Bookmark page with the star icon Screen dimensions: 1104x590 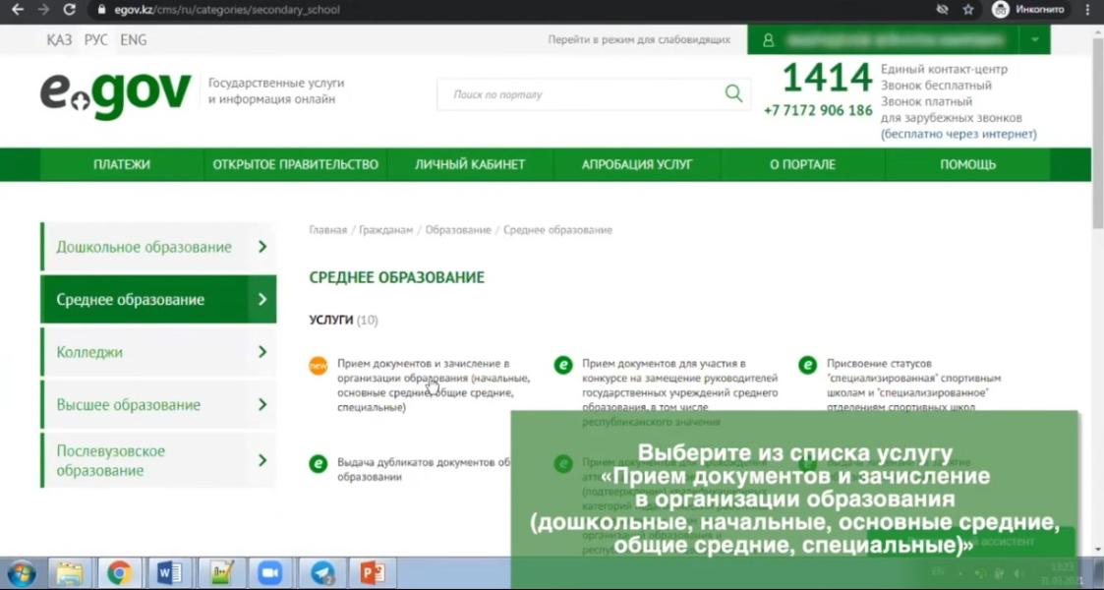(x=968, y=9)
